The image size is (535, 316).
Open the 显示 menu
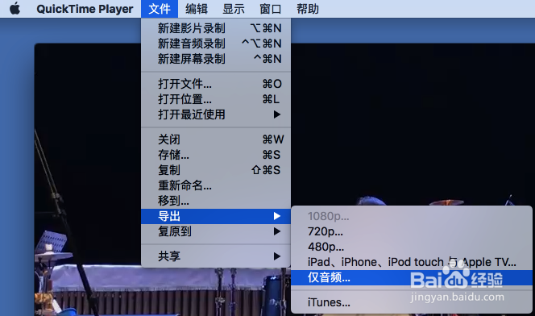click(234, 9)
